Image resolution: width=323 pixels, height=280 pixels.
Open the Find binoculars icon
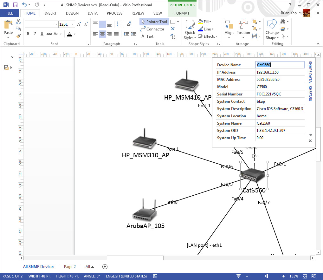point(283,22)
